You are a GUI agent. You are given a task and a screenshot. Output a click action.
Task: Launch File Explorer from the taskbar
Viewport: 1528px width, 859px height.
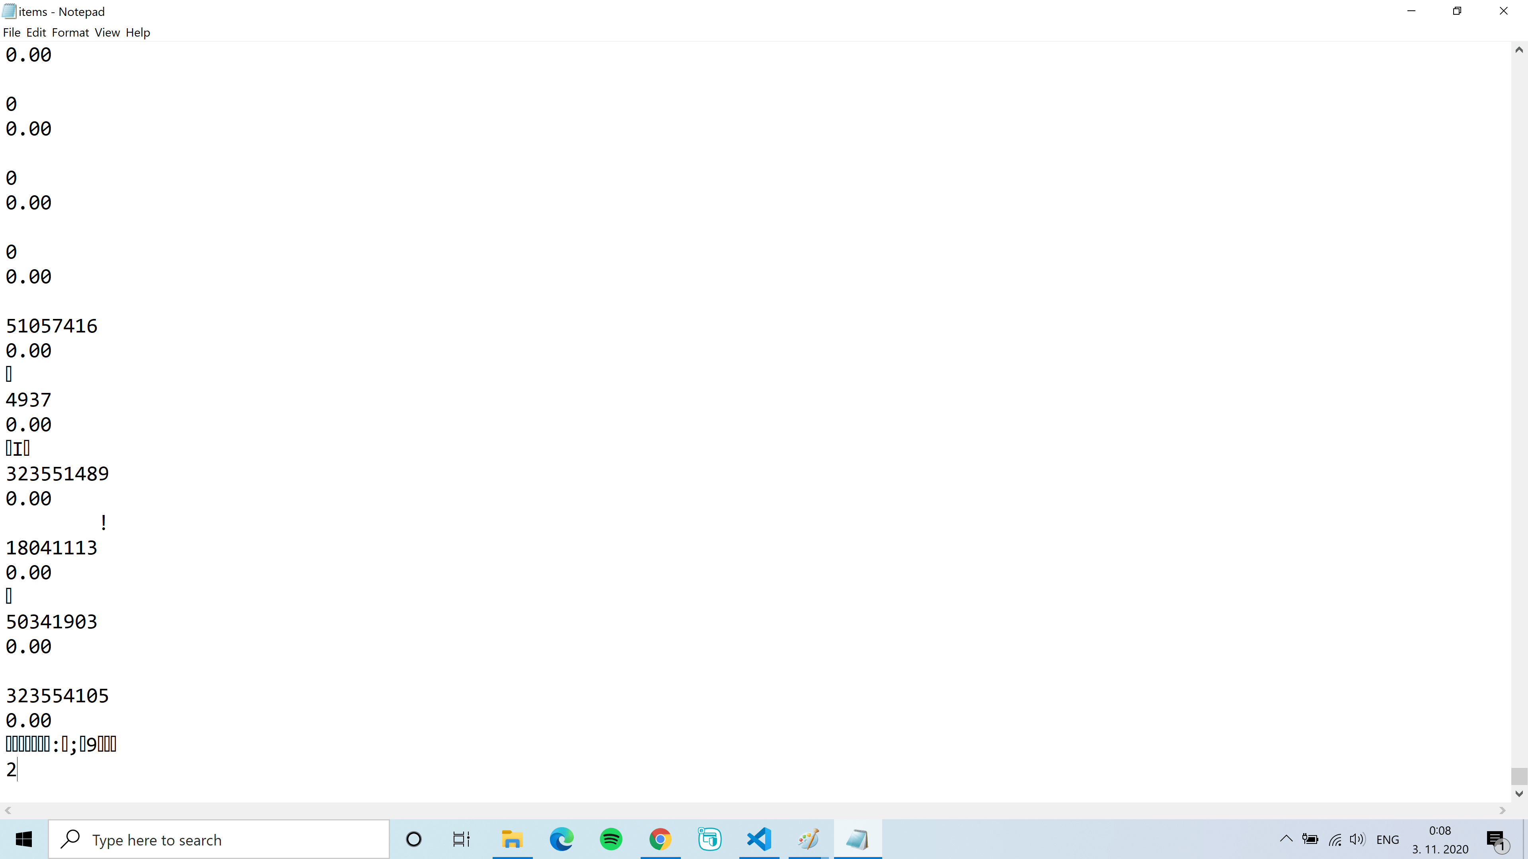[x=511, y=840]
